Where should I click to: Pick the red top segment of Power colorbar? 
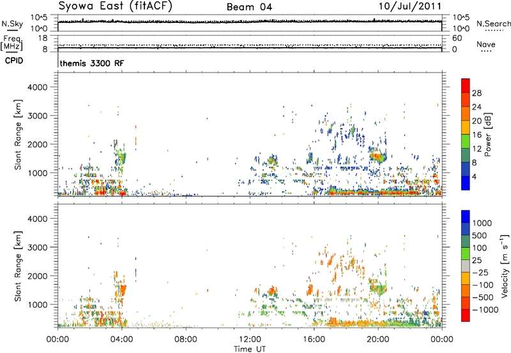(x=466, y=85)
